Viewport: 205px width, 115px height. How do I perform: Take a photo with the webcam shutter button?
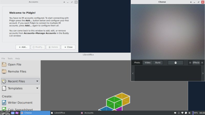(176, 63)
